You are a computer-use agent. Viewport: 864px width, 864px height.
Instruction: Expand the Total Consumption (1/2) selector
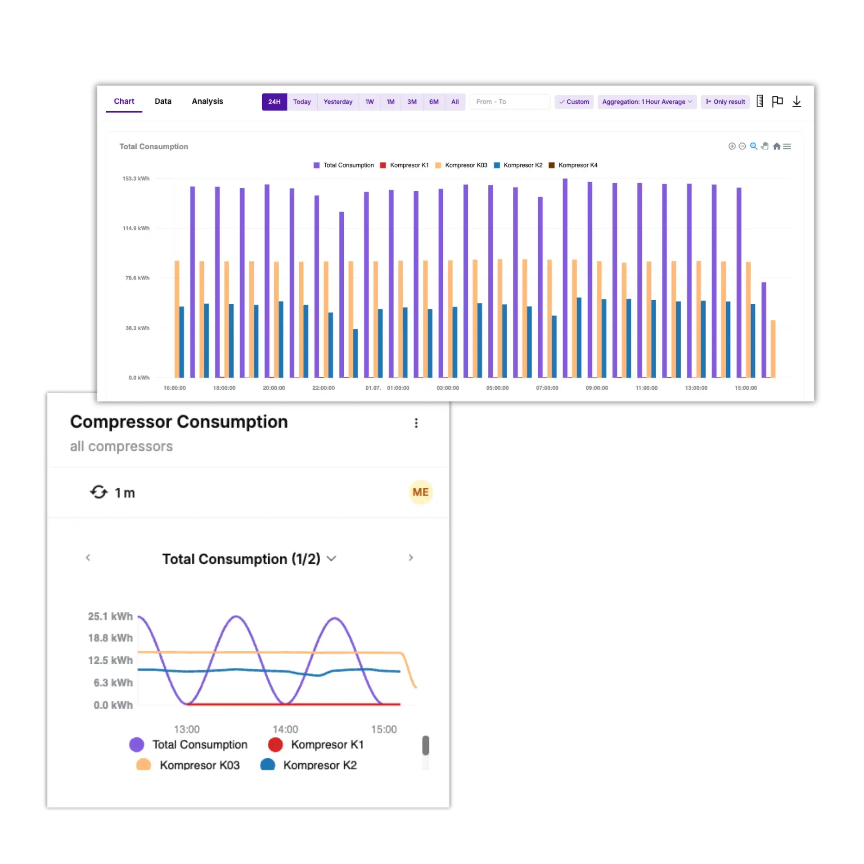pyautogui.click(x=249, y=558)
